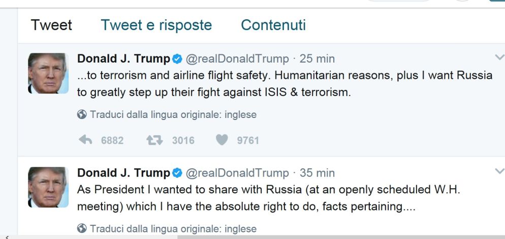Viewport: 505px width, 239px height.
Task: Switch to the Tweet tab
Action: tap(51, 25)
